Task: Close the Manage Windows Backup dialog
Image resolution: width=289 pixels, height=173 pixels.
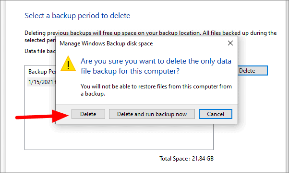Action: [230, 43]
